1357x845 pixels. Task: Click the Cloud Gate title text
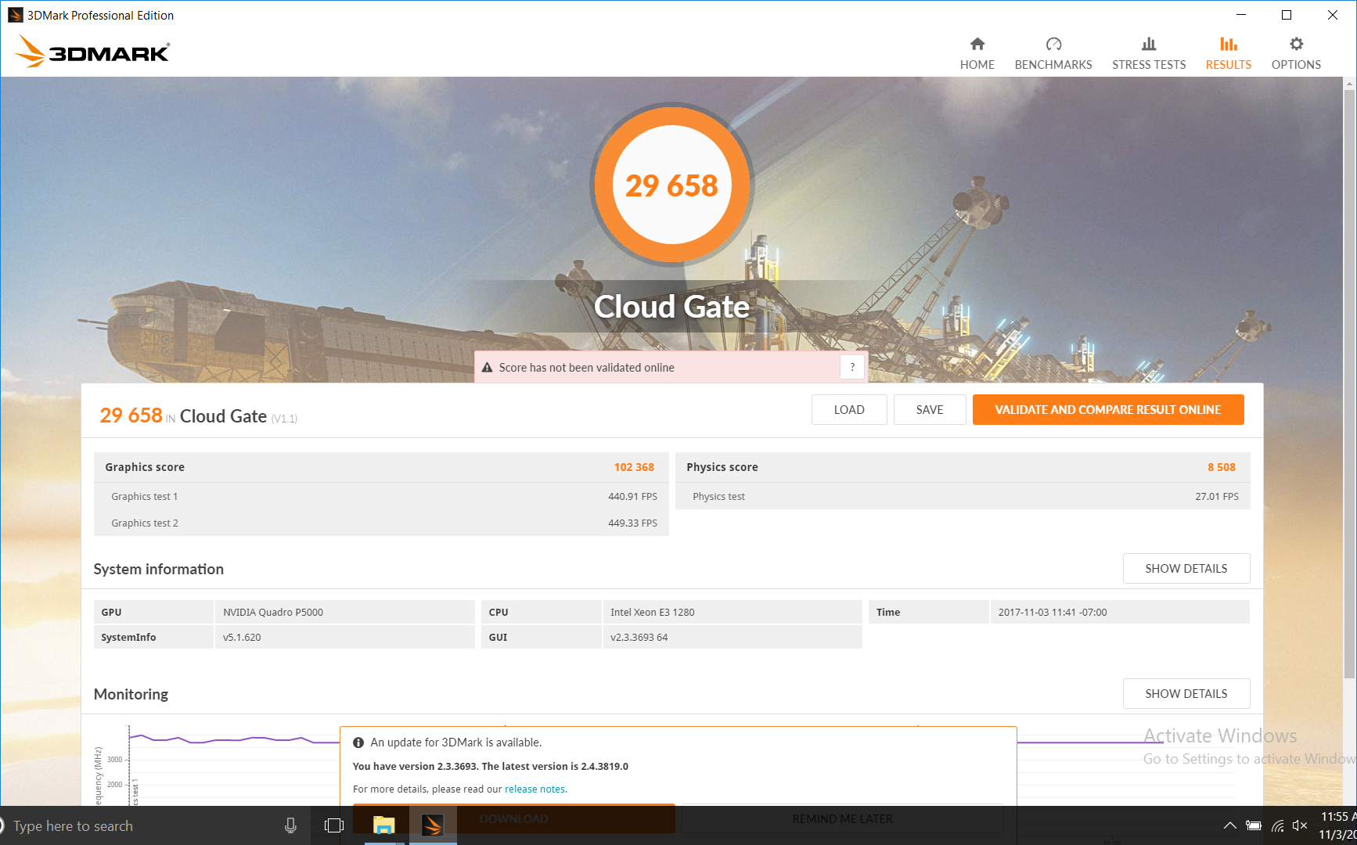(x=671, y=307)
